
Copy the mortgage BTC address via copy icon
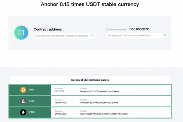[164, 36]
